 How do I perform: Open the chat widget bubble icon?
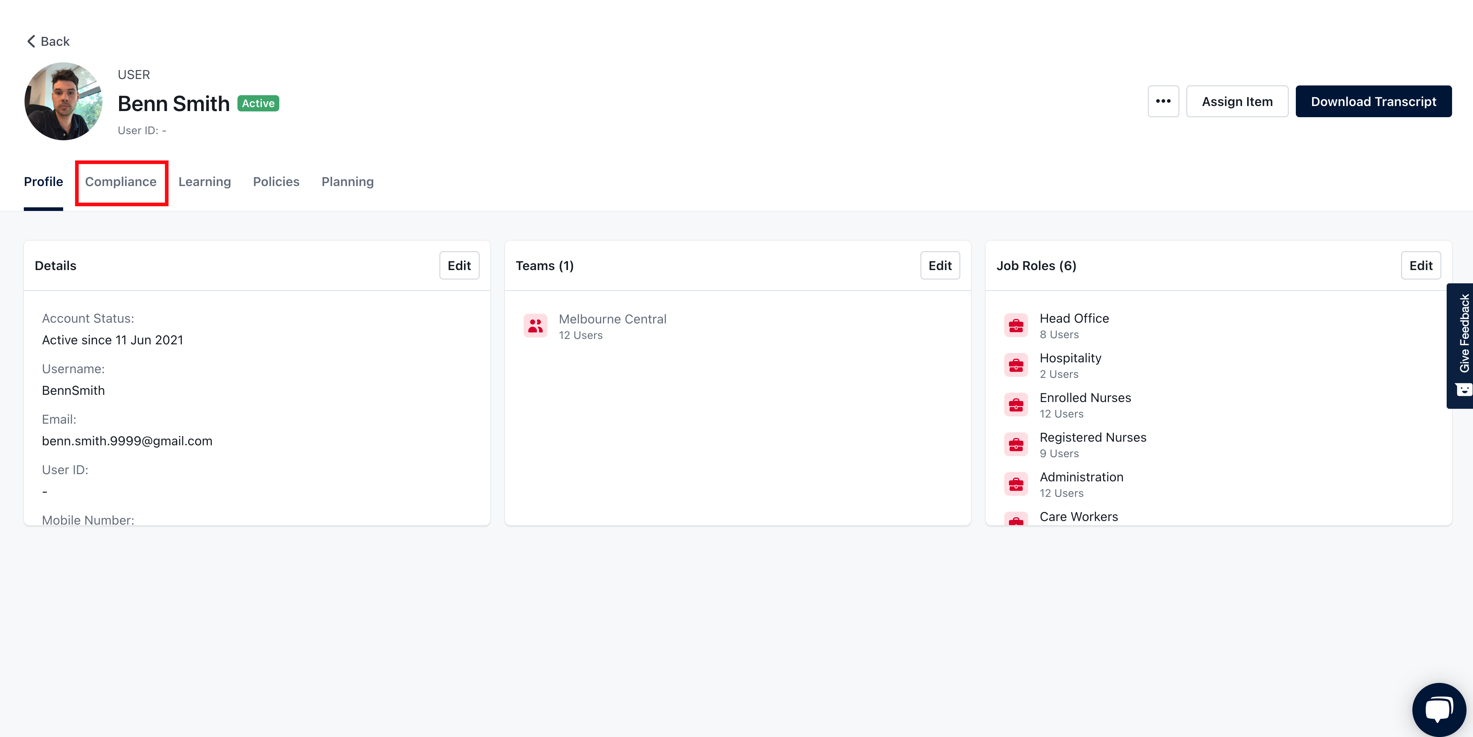click(x=1438, y=709)
